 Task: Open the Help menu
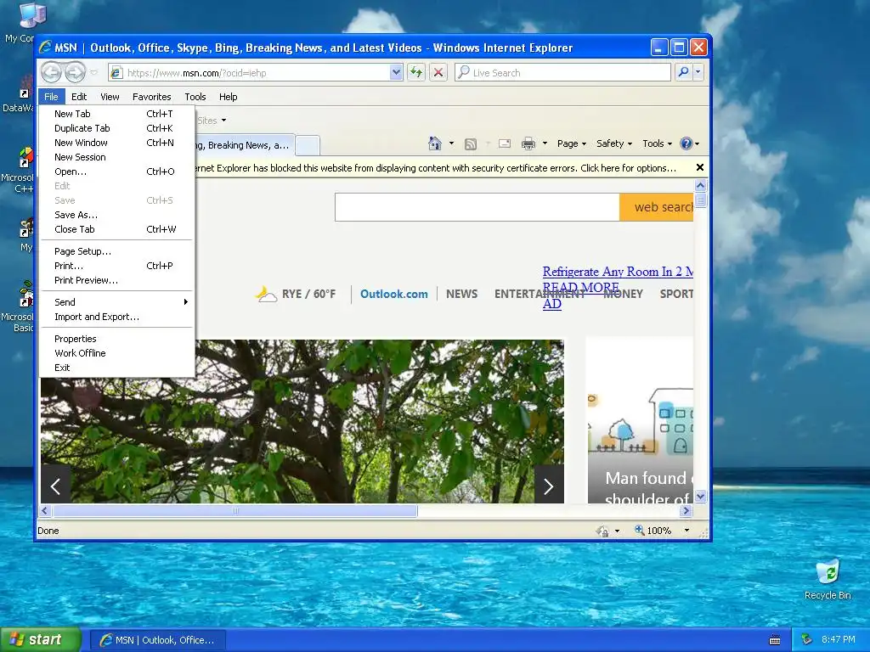point(228,97)
